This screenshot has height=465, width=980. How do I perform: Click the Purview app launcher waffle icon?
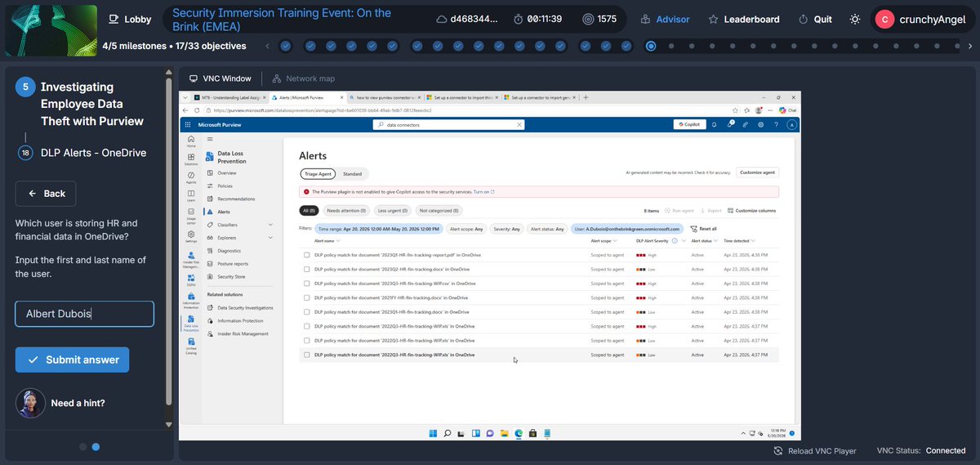(x=187, y=124)
